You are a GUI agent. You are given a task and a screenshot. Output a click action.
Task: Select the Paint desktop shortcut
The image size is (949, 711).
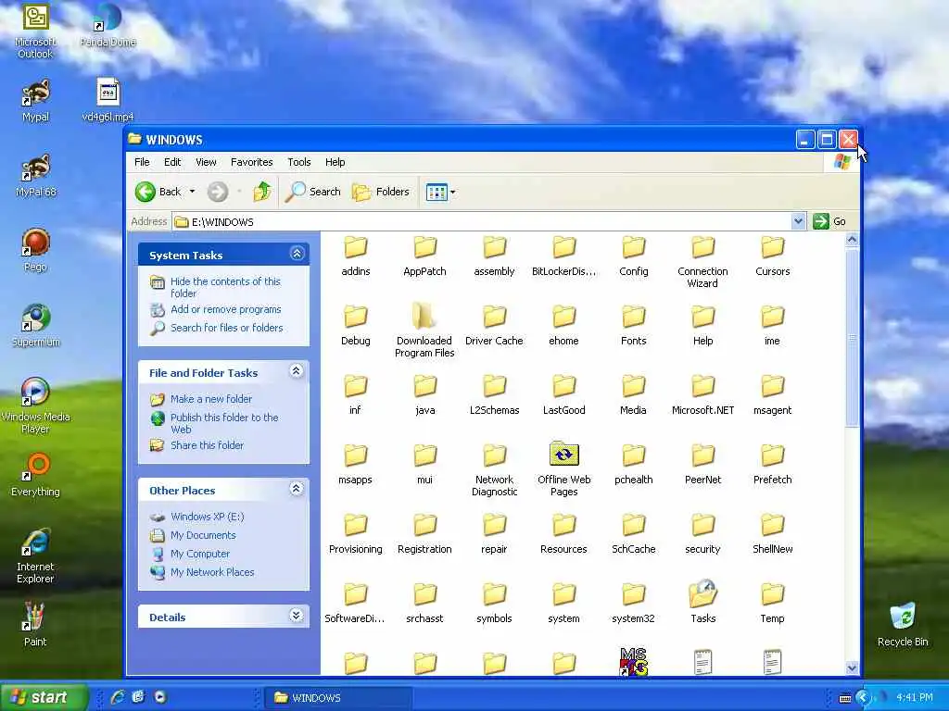(35, 625)
